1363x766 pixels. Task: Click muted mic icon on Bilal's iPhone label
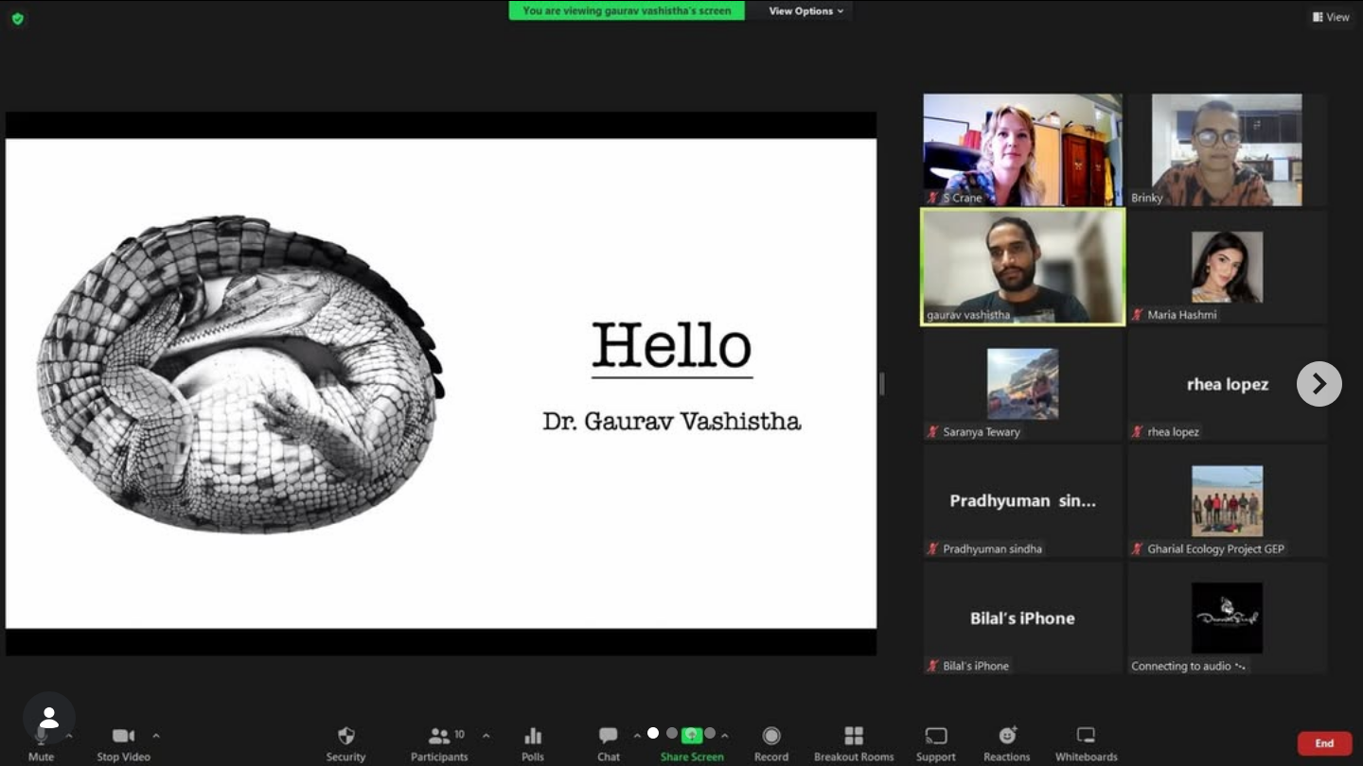tap(933, 667)
